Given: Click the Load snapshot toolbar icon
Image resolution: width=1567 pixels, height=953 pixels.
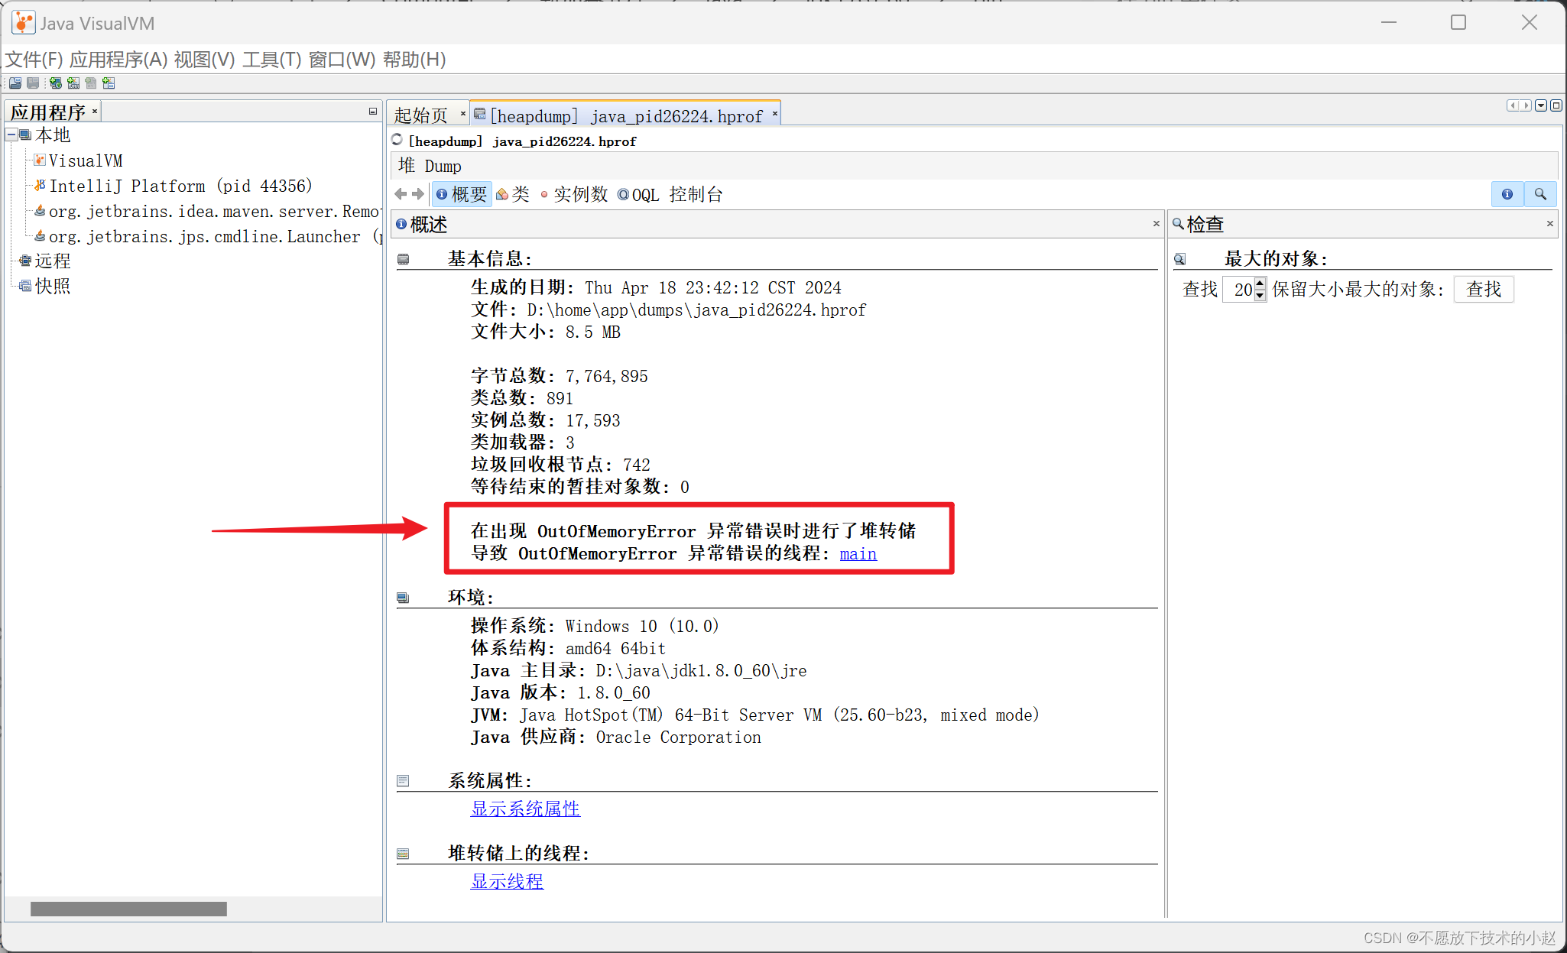Looking at the screenshot, I should (x=15, y=83).
